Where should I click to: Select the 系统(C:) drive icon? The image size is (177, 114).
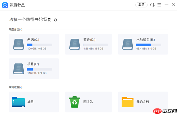[x=19, y=44]
